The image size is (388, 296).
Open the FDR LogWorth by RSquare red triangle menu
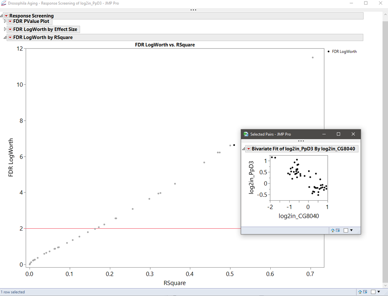(10, 37)
